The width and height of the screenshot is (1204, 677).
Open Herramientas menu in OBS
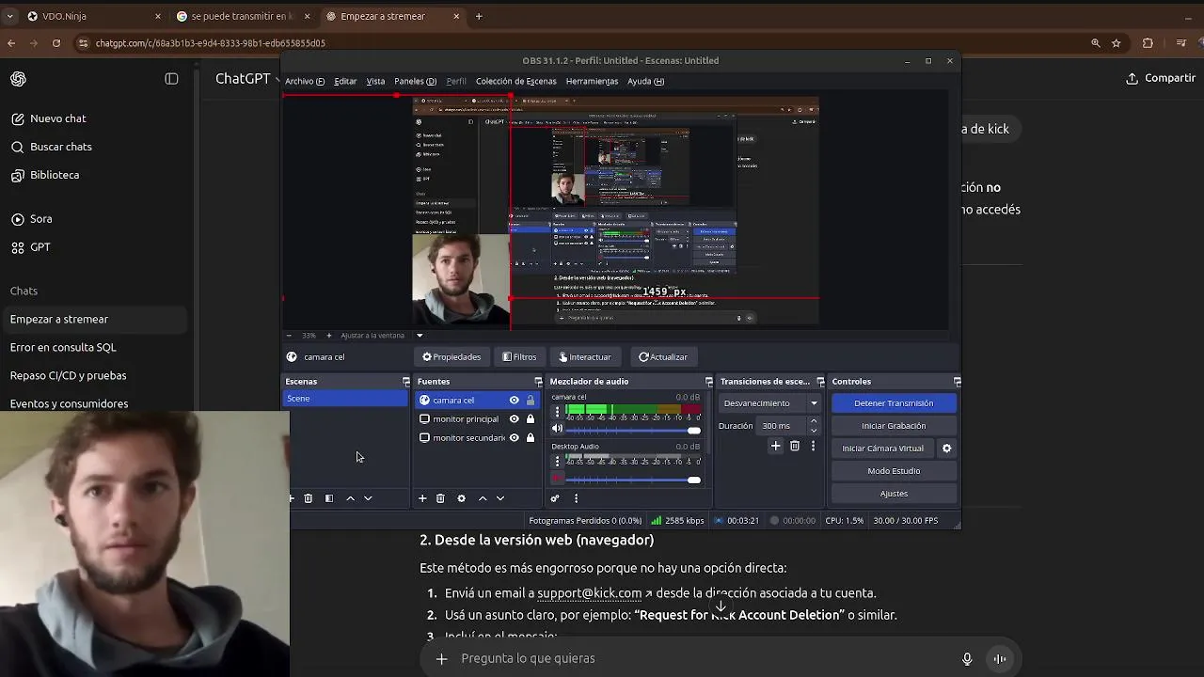(592, 82)
